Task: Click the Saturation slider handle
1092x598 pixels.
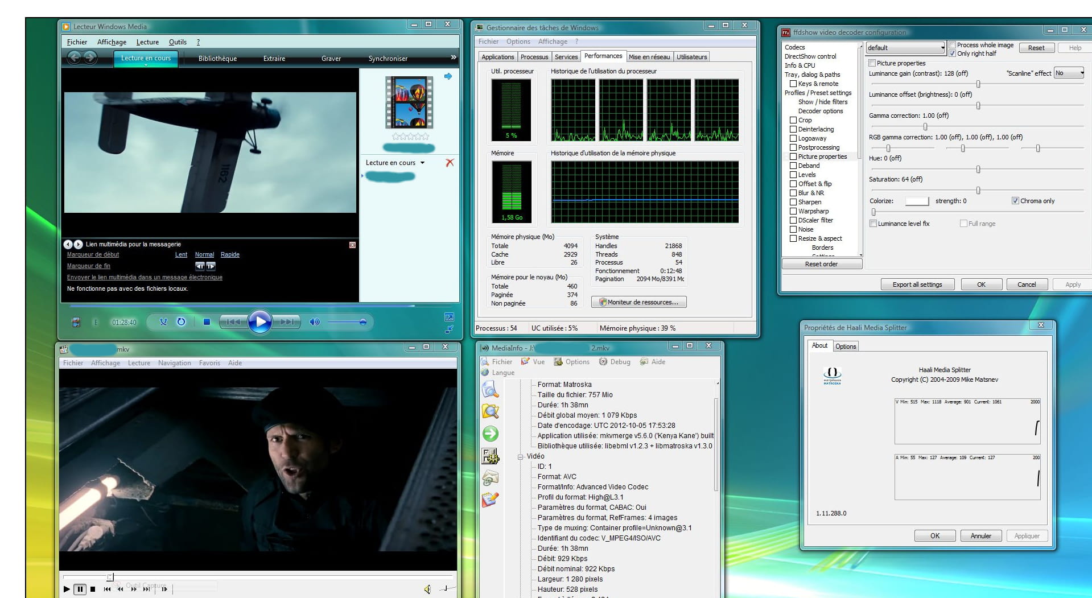Action: tap(978, 190)
